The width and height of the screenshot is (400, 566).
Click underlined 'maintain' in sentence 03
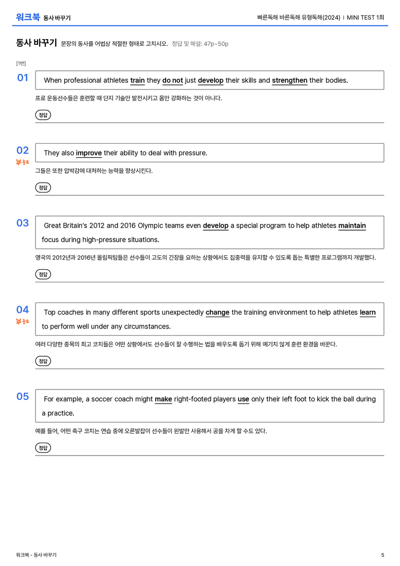(352, 225)
